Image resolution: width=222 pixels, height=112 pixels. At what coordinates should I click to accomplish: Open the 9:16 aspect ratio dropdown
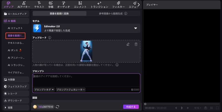198,108
